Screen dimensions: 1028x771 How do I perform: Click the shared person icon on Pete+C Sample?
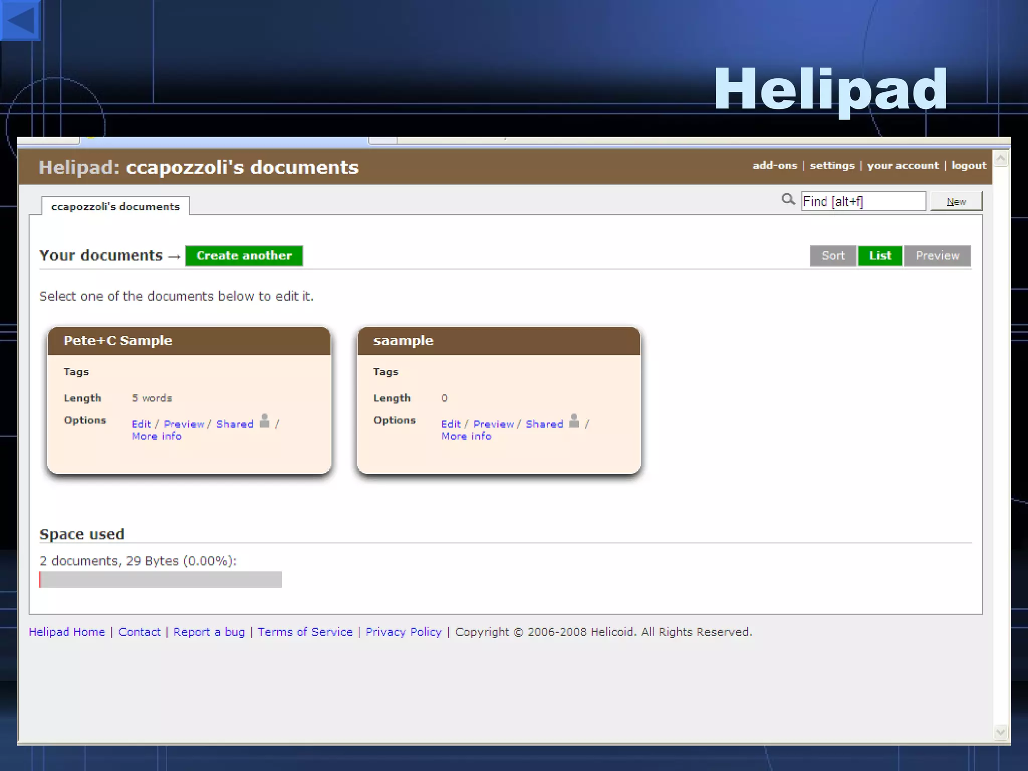coord(265,421)
